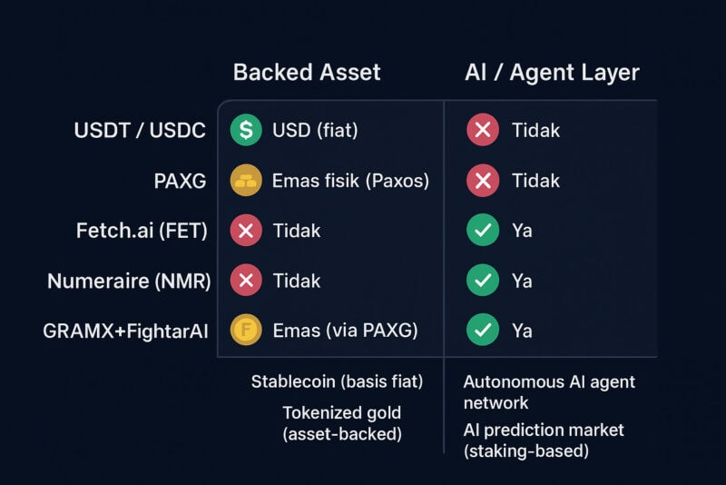Click the green checkmark for Numeraire
The width and height of the screenshot is (726, 485).
pos(482,281)
